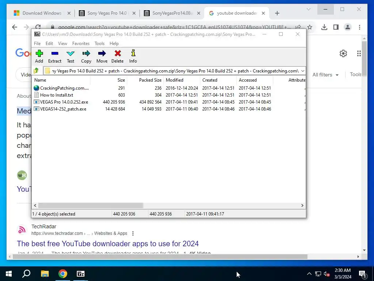Click the 7-Zip scroll right arrow
Image resolution: width=374 pixels, height=281 pixels.
pos(302,206)
